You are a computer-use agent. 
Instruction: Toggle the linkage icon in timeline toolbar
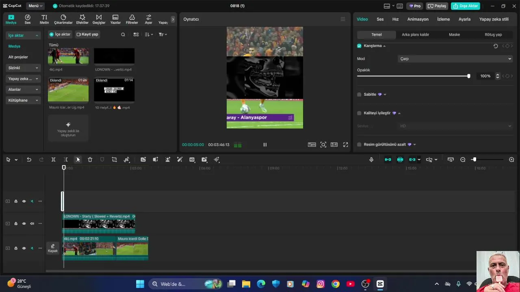(x=412, y=160)
